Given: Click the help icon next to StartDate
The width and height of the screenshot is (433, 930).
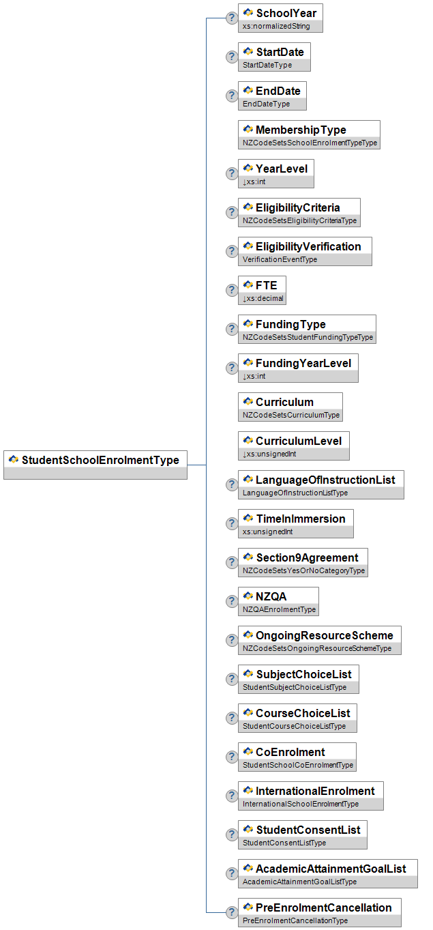Looking at the screenshot, I should pos(232,57).
